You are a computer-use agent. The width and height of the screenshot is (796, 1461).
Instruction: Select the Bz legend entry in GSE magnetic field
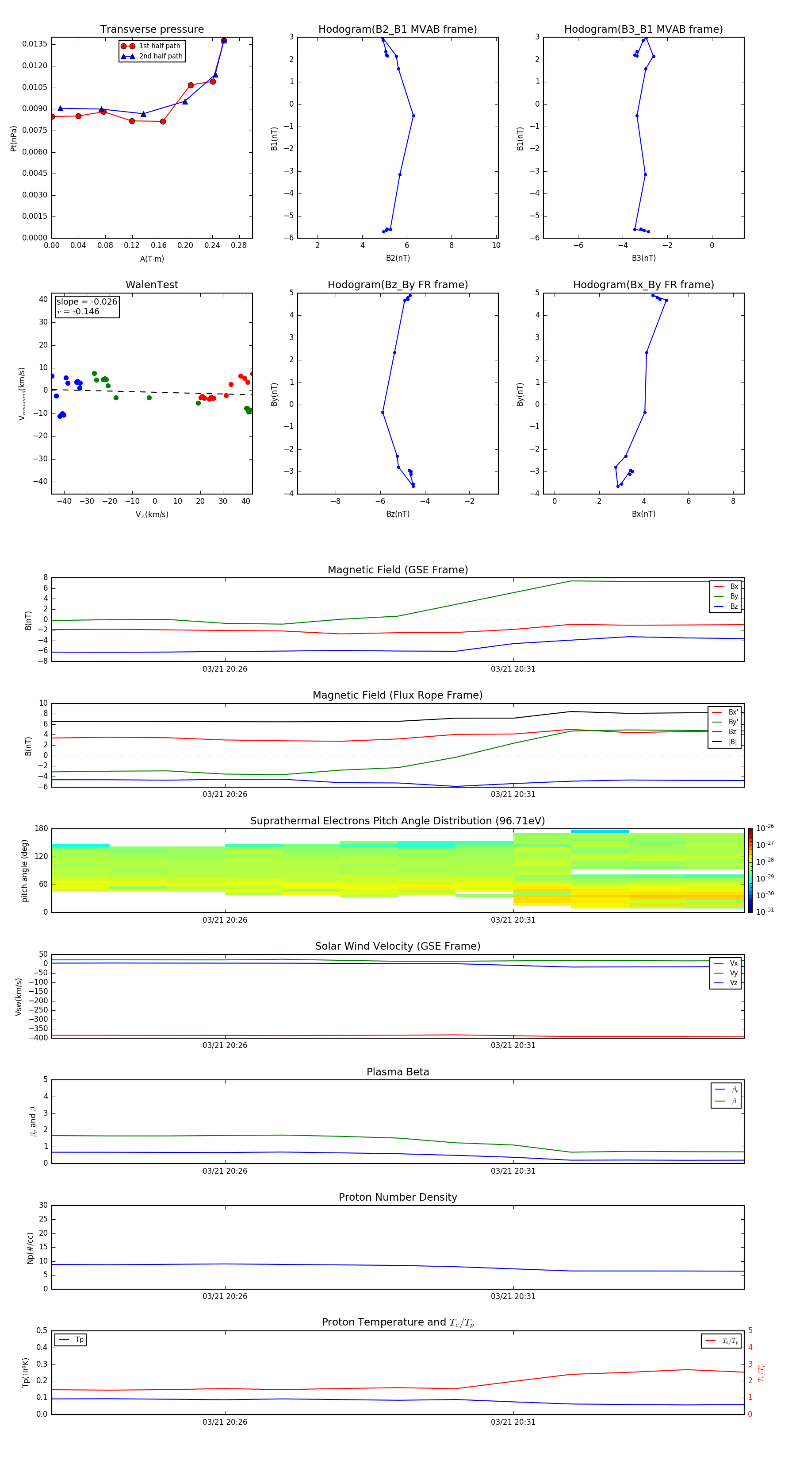726,606
